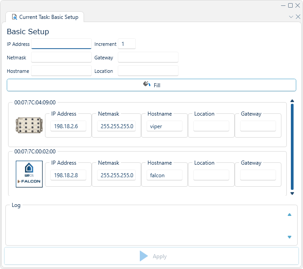This screenshot has height=269, width=303.
Task: Edit the falcon Hostname field
Action: [x=164, y=175]
